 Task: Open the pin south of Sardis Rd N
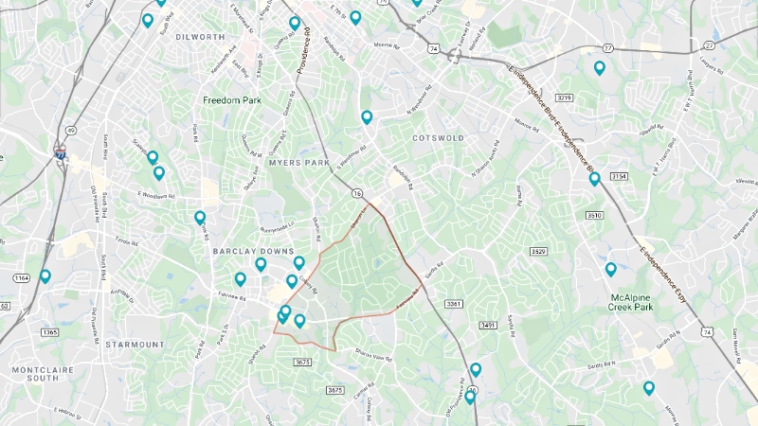tap(649, 388)
